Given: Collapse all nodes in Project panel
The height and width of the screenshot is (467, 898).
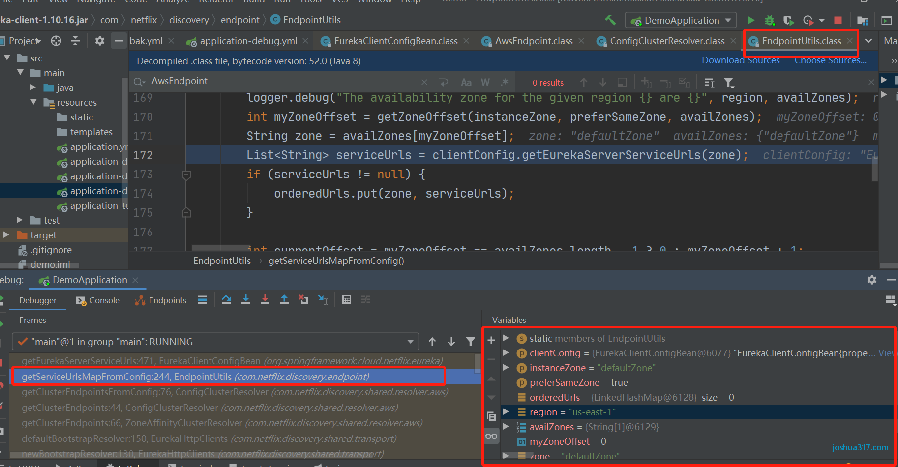Looking at the screenshot, I should [x=75, y=41].
